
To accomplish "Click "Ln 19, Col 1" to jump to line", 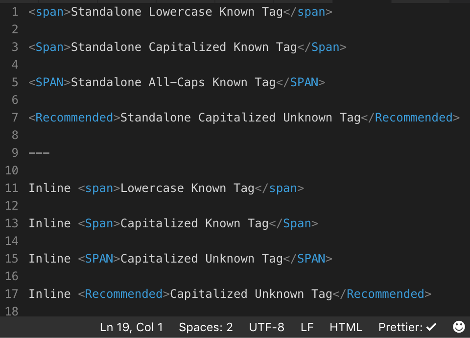I will pyautogui.click(x=131, y=327).
